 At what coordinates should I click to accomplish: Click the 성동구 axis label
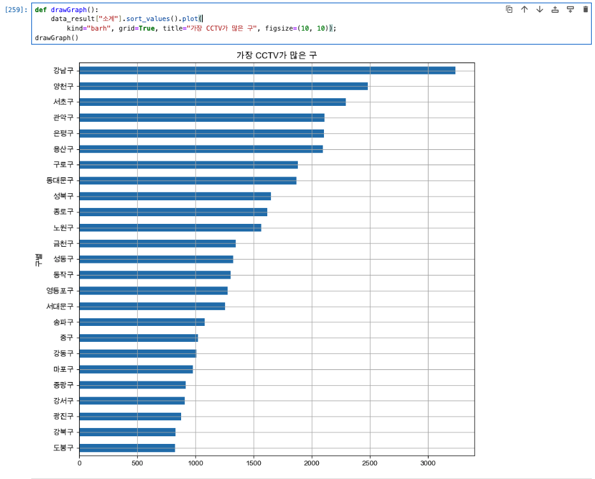pos(63,259)
